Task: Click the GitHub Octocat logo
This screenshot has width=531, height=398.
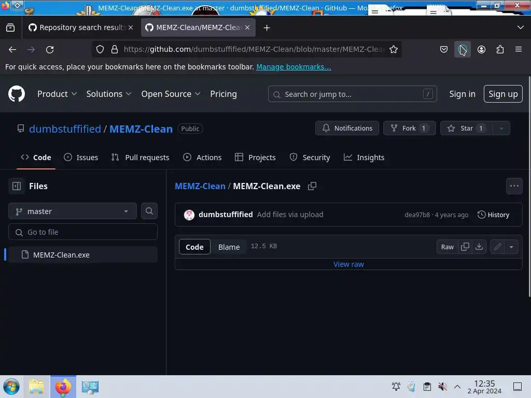Action: pos(17,94)
